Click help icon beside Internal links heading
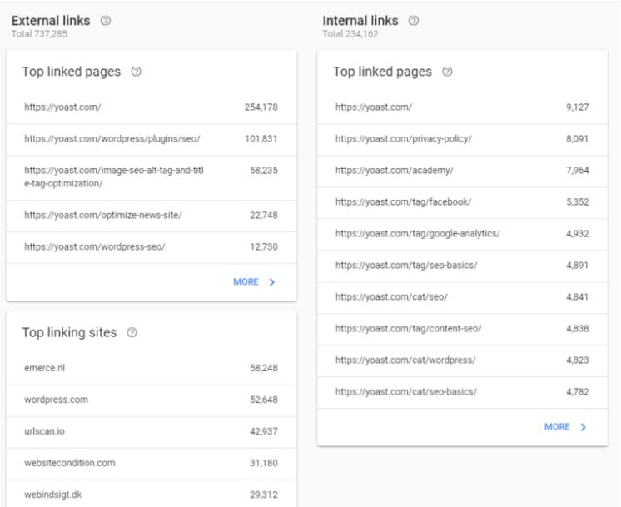This screenshot has width=621, height=507. pos(414,21)
